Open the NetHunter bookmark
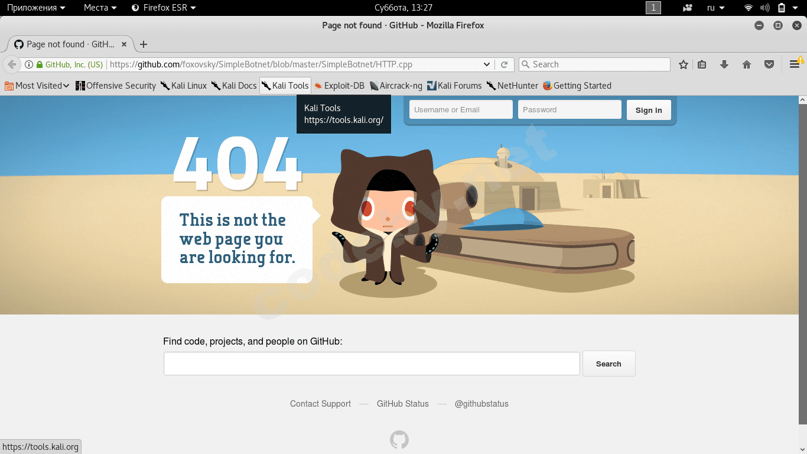Image resolution: width=807 pixels, height=454 pixels. pos(512,86)
